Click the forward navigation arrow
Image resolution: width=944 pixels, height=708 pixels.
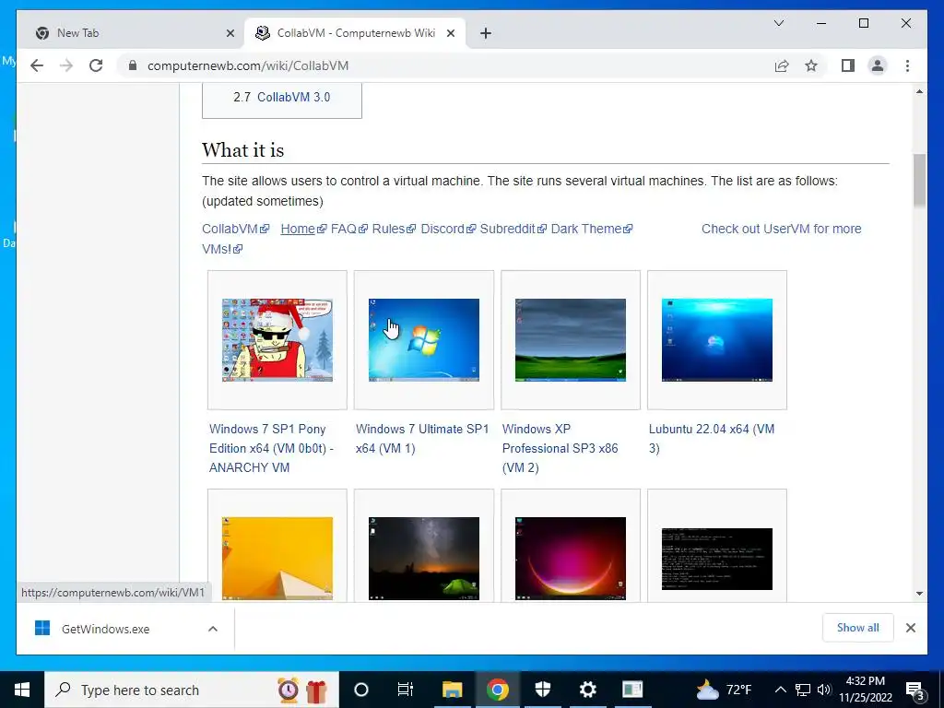tap(66, 65)
